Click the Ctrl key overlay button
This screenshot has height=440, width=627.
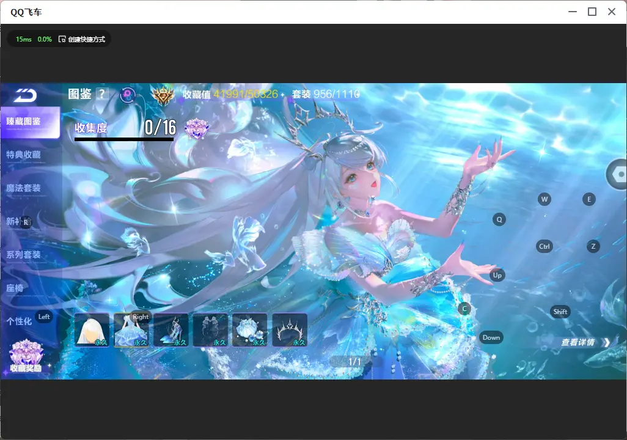(x=544, y=246)
